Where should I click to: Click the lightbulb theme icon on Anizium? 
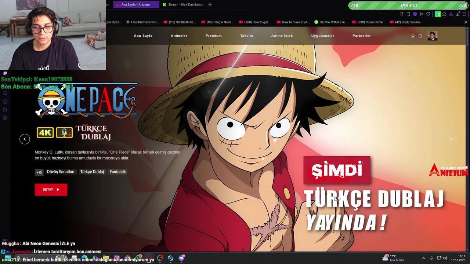(413, 36)
